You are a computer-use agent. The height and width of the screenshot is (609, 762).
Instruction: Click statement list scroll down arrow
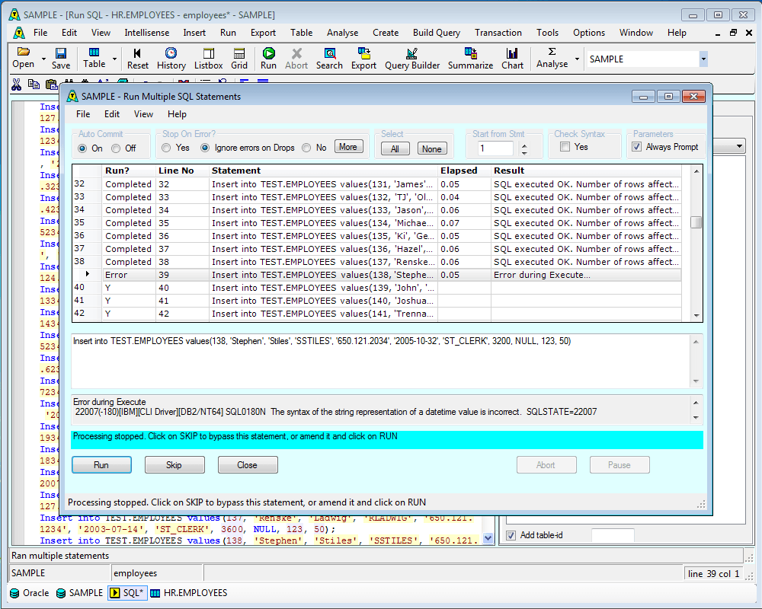click(696, 316)
